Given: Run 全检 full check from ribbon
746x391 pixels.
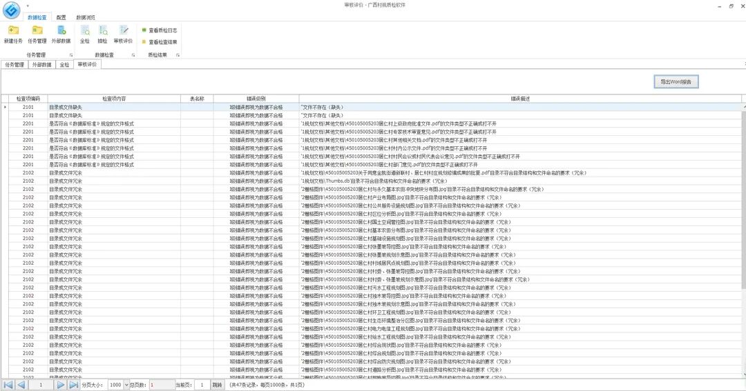Looking at the screenshot, I should click(85, 34).
